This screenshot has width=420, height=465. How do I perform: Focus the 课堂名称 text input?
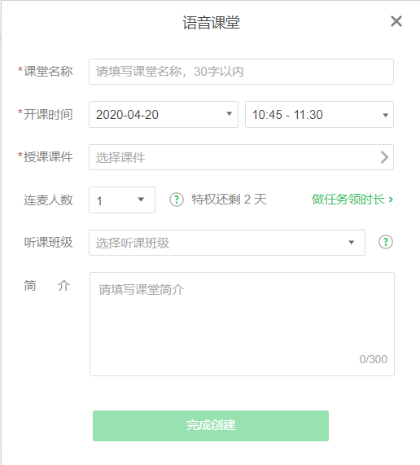point(241,72)
